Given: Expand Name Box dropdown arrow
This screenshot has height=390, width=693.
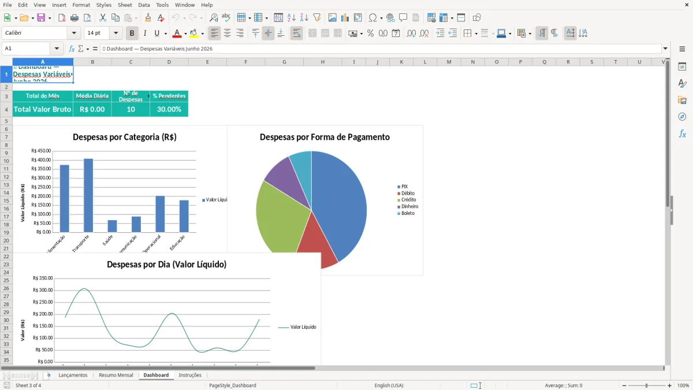Looking at the screenshot, I should (x=57, y=49).
